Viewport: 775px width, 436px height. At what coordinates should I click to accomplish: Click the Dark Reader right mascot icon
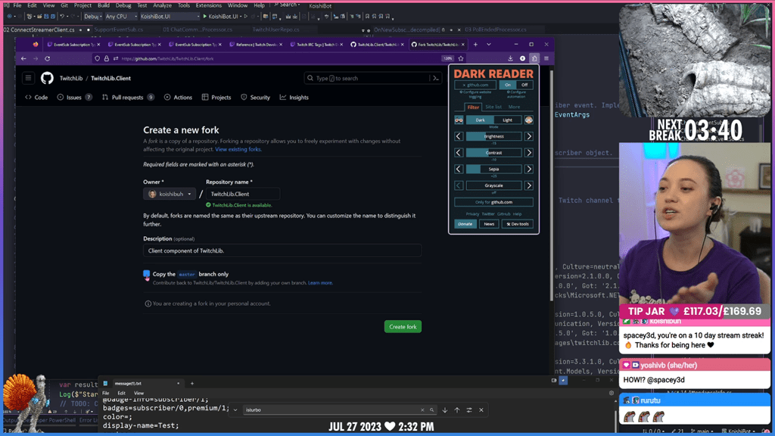click(529, 120)
